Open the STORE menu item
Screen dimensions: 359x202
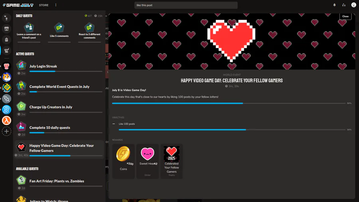click(x=43, y=5)
